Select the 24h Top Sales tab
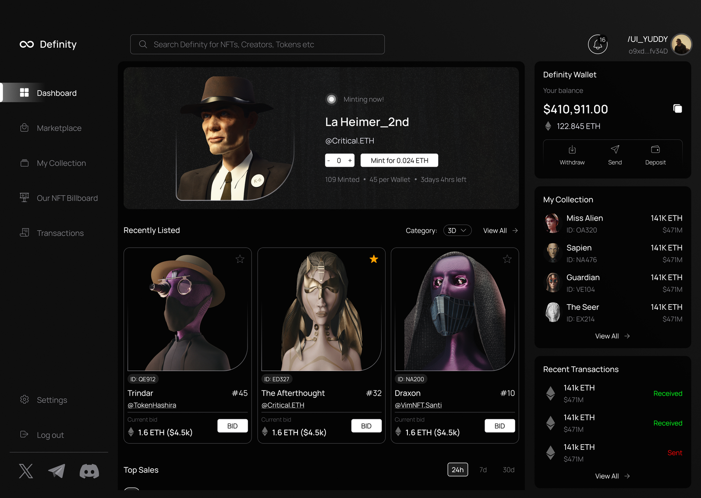The width and height of the screenshot is (701, 498). pos(458,470)
